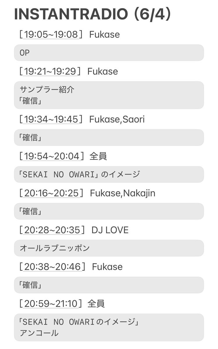Click the DJ LOVE text
Image resolution: width=218 pixels, height=349 pixels.
tap(110, 230)
